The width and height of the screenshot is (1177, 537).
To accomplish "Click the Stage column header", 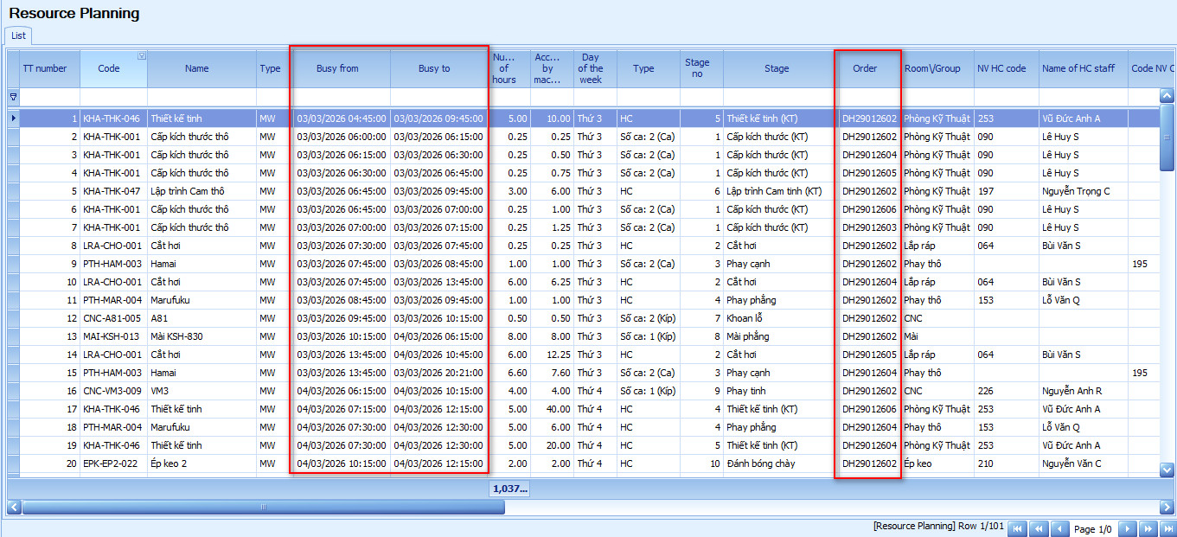I will point(776,68).
